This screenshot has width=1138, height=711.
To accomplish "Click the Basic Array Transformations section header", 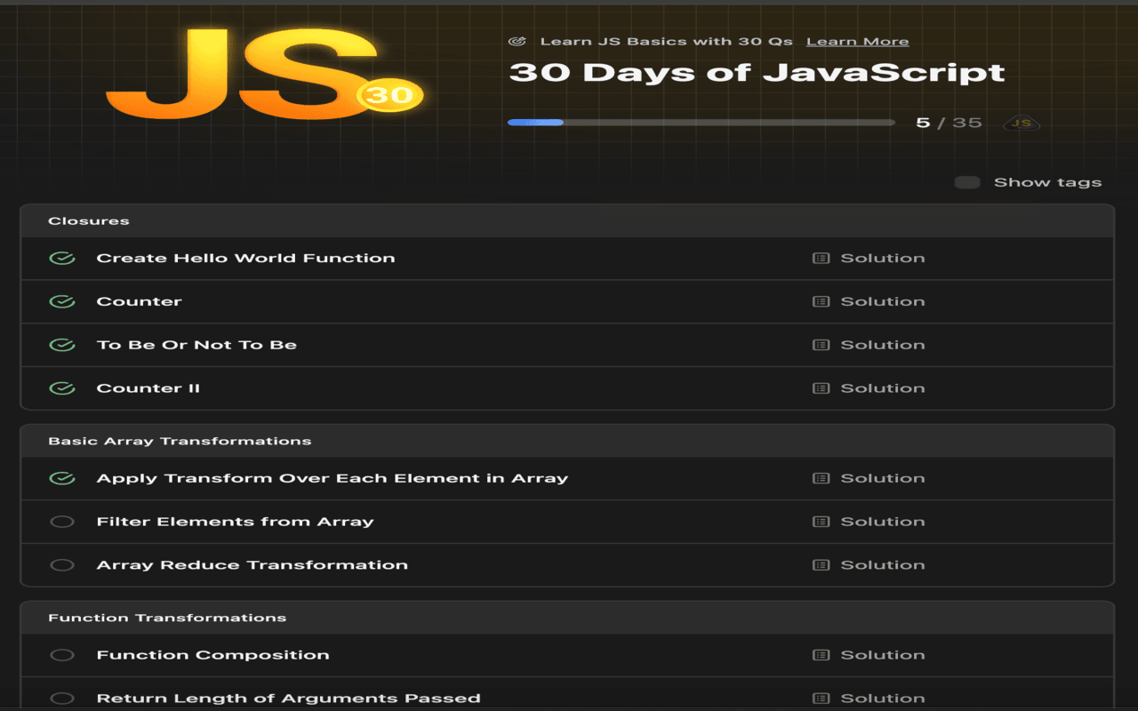I will click(567, 441).
